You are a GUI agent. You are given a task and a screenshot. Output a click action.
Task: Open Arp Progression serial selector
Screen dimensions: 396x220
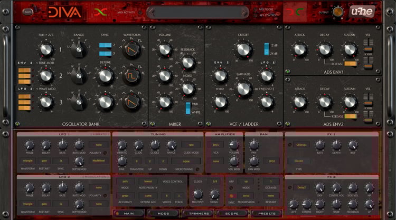[x=246, y=196]
